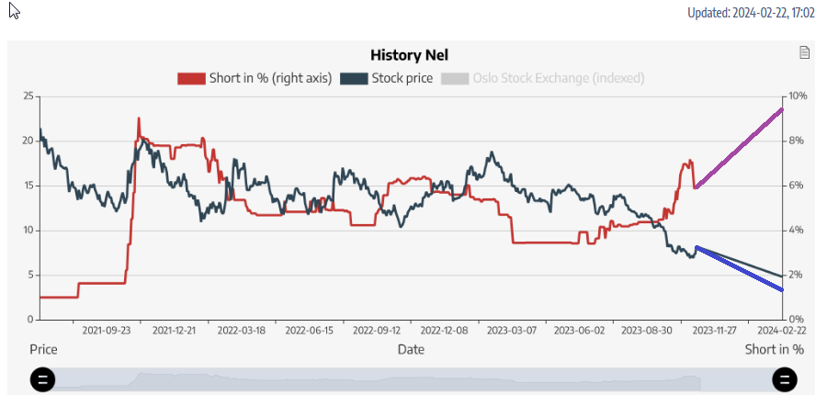Image resolution: width=827 pixels, height=395 pixels.
Task: Click the "Date" axis title
Action: click(x=411, y=350)
